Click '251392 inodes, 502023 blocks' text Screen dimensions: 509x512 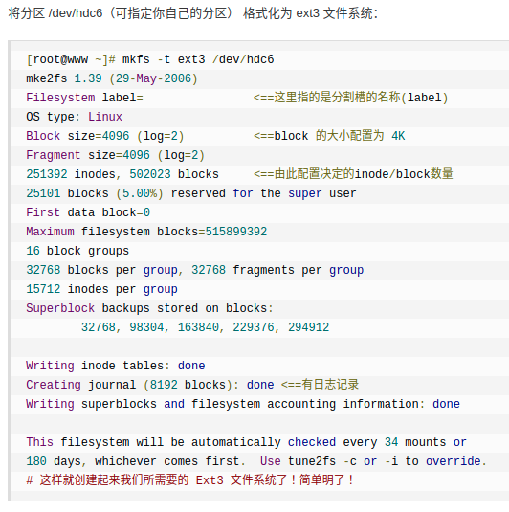[x=122, y=174]
